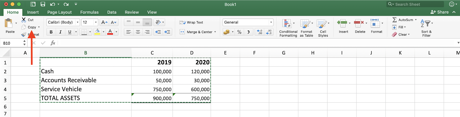
Task: Click the AutoSum button
Action: (x=402, y=20)
